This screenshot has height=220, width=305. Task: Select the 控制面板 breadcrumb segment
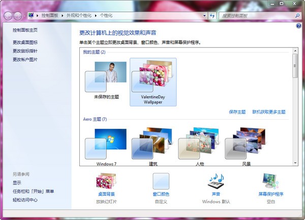coord(50,16)
